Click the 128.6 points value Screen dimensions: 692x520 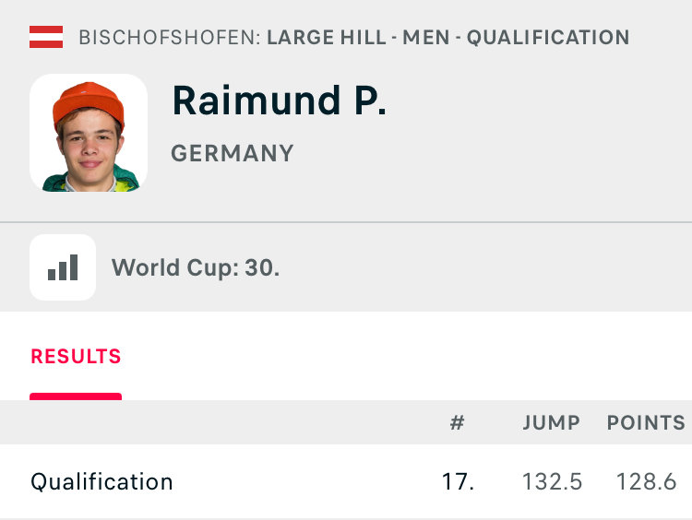646,481
